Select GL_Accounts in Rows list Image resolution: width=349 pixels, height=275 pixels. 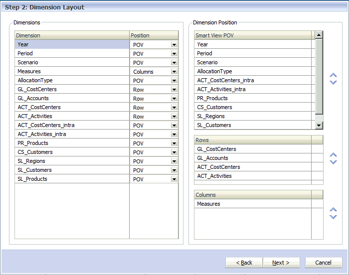(x=253, y=158)
